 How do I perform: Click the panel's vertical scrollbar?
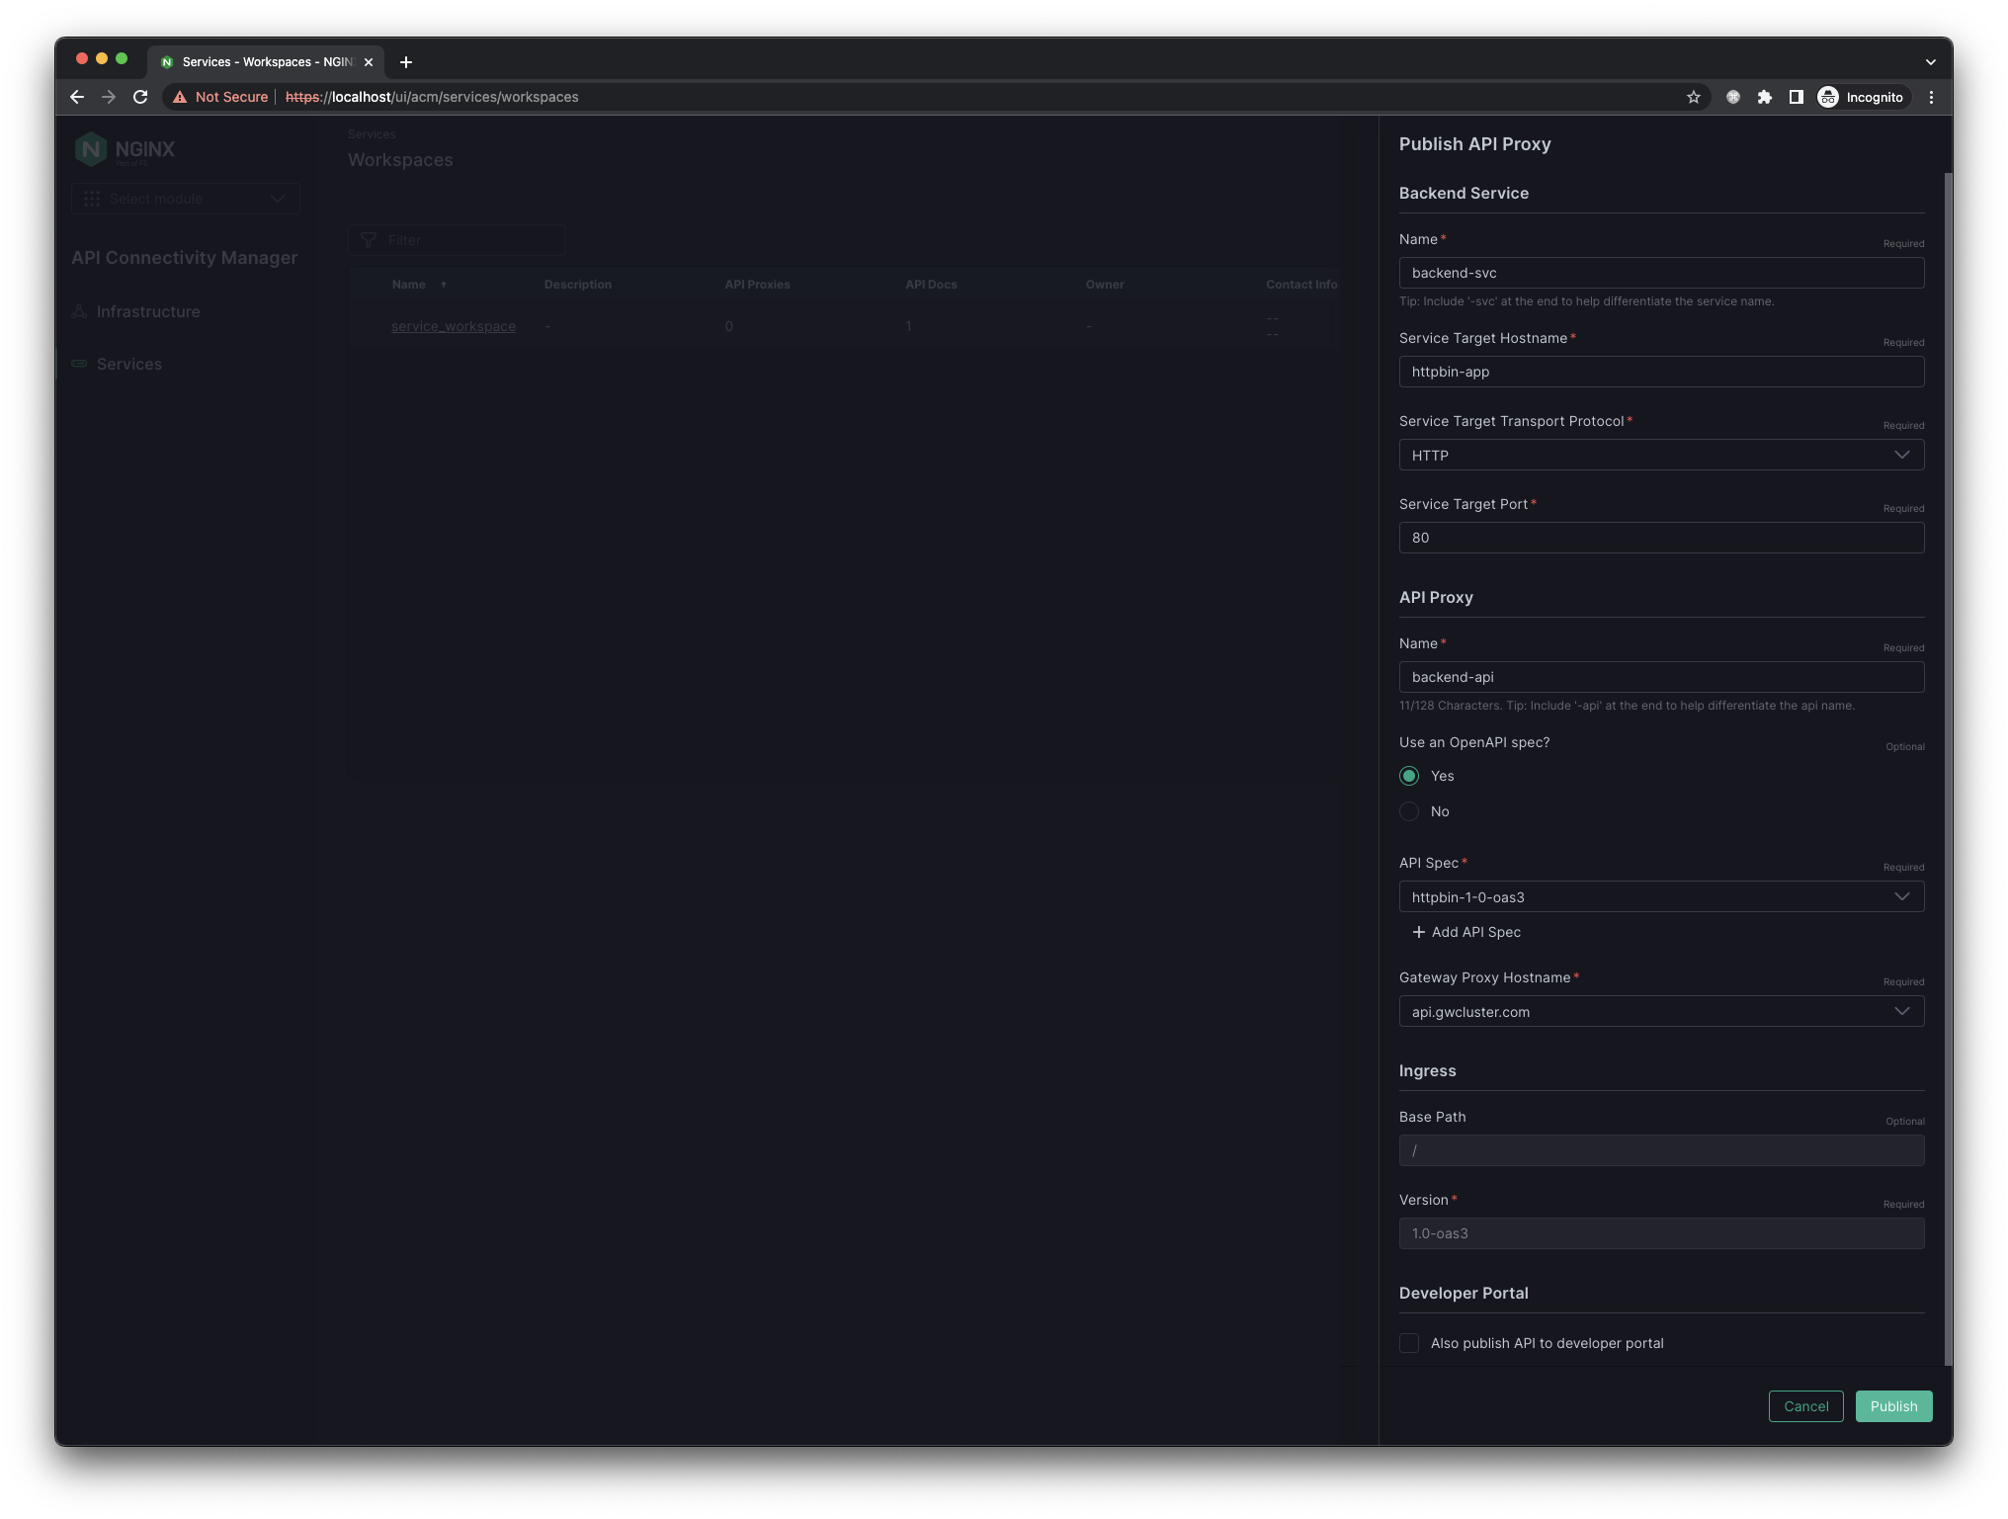[1948, 769]
